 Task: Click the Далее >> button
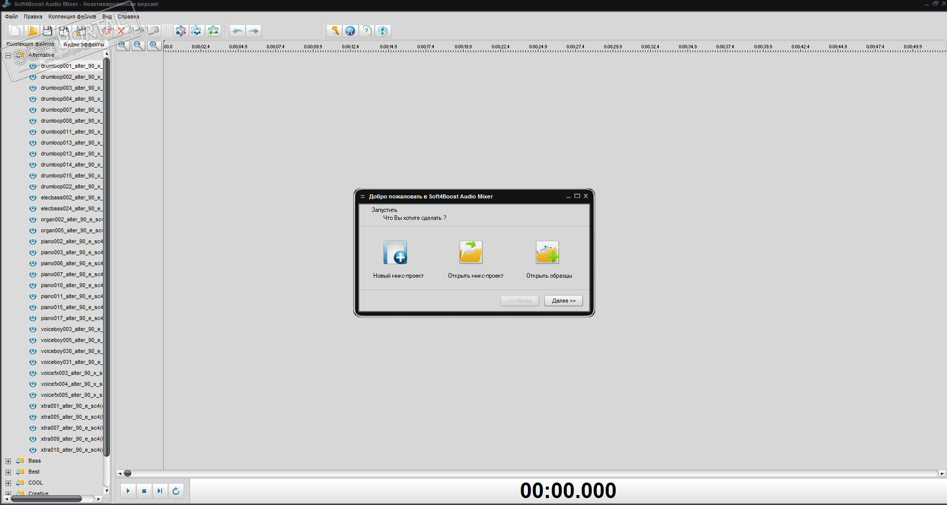coord(563,301)
